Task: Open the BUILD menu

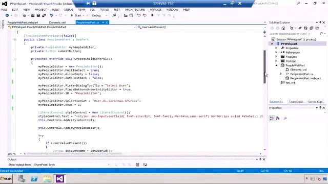Action: point(55,10)
